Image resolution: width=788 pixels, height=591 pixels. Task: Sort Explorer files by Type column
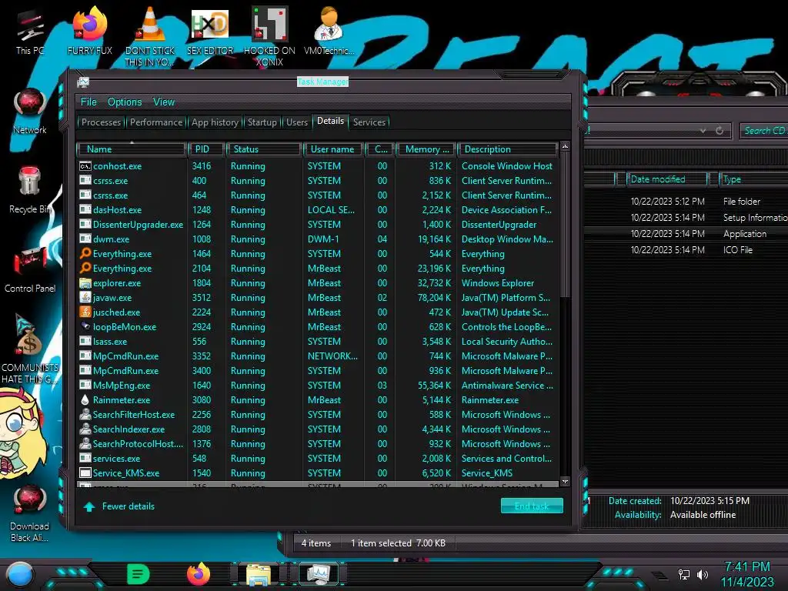(754, 179)
